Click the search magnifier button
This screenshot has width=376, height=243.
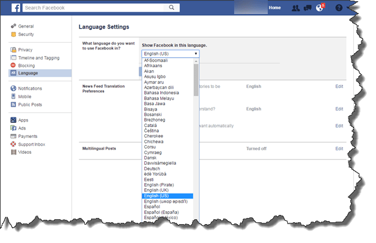click(171, 8)
